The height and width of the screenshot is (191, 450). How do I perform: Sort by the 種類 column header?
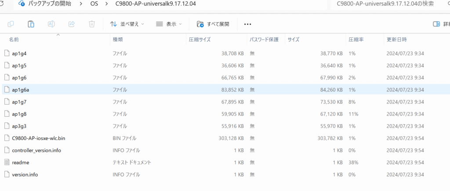(118, 40)
